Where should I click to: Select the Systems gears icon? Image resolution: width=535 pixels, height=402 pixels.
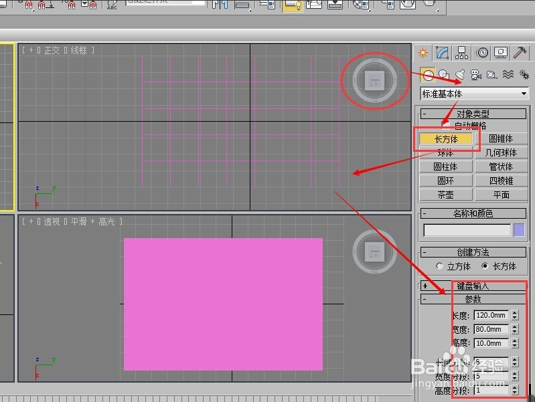pos(524,74)
